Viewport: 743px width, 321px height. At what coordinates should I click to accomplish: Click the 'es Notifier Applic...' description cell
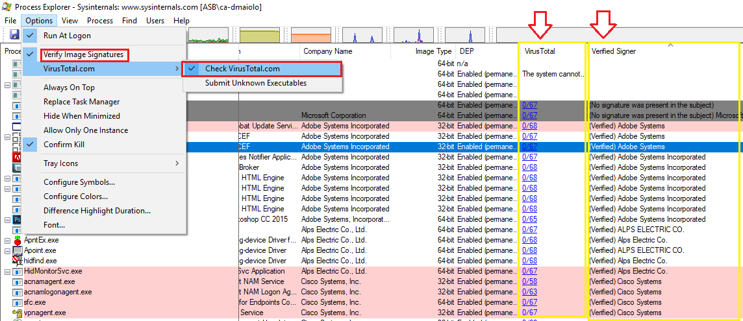click(x=269, y=157)
